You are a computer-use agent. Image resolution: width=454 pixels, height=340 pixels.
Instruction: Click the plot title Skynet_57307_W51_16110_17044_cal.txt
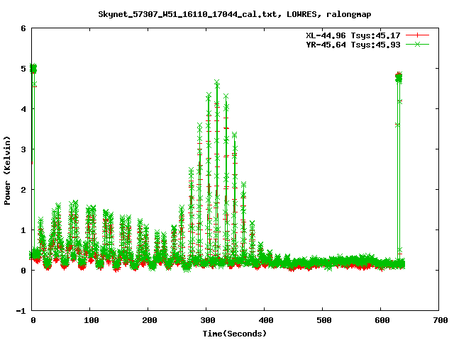(189, 14)
